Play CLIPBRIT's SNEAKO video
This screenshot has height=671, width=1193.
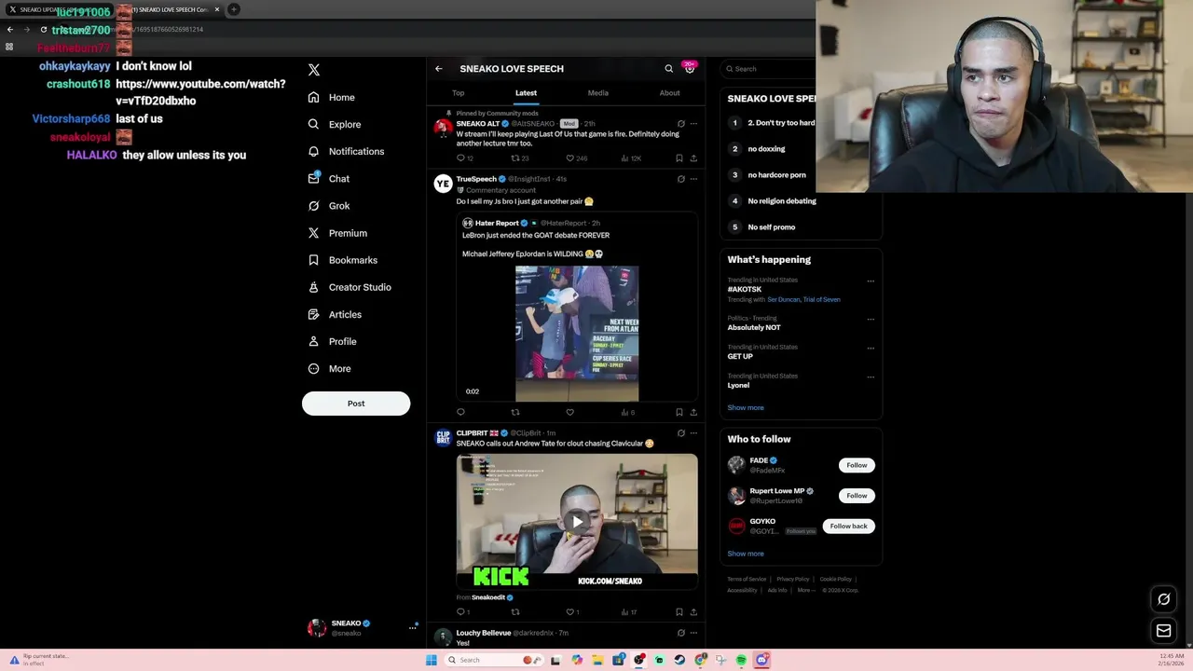click(577, 522)
